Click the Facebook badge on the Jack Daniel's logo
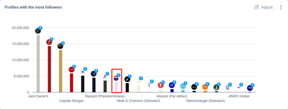This screenshot has width=288, height=109. [x=41, y=28]
